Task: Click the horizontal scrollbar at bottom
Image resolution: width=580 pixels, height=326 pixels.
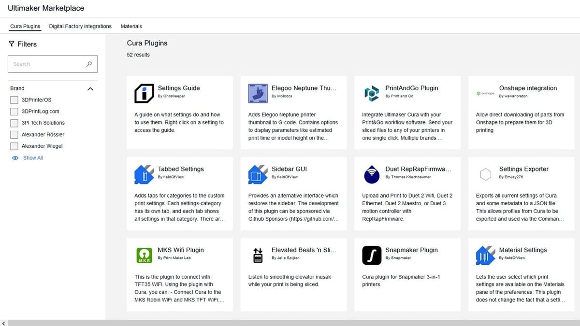Action: pyautogui.click(x=294, y=323)
